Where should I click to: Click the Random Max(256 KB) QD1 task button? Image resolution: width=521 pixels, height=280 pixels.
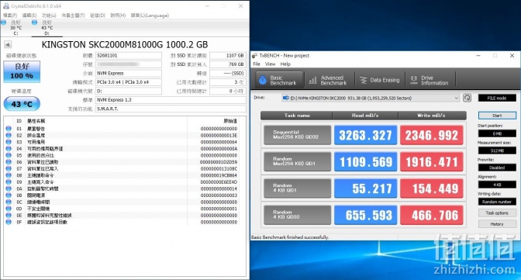[297, 161]
